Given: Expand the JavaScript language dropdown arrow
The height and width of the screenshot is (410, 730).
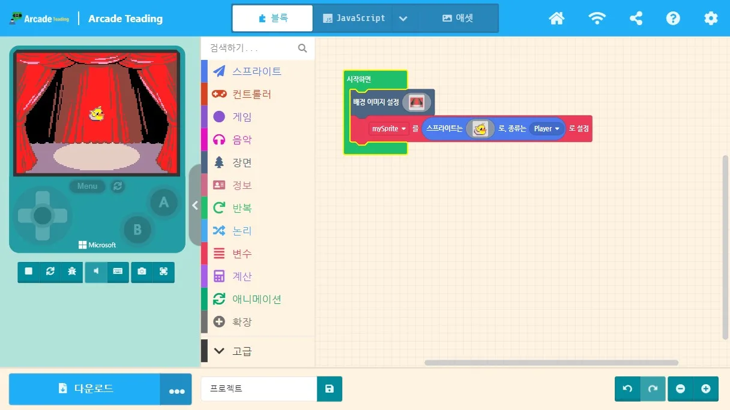Looking at the screenshot, I should click(403, 19).
